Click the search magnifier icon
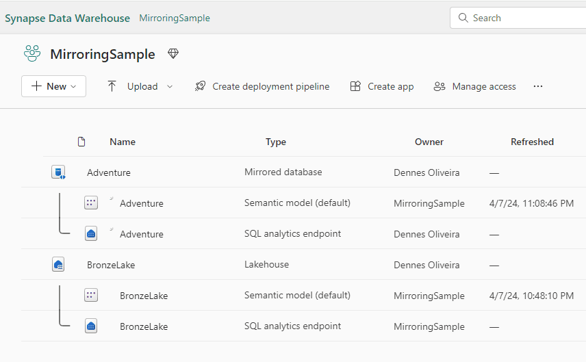Image resolution: width=586 pixels, height=362 pixels. [463, 18]
